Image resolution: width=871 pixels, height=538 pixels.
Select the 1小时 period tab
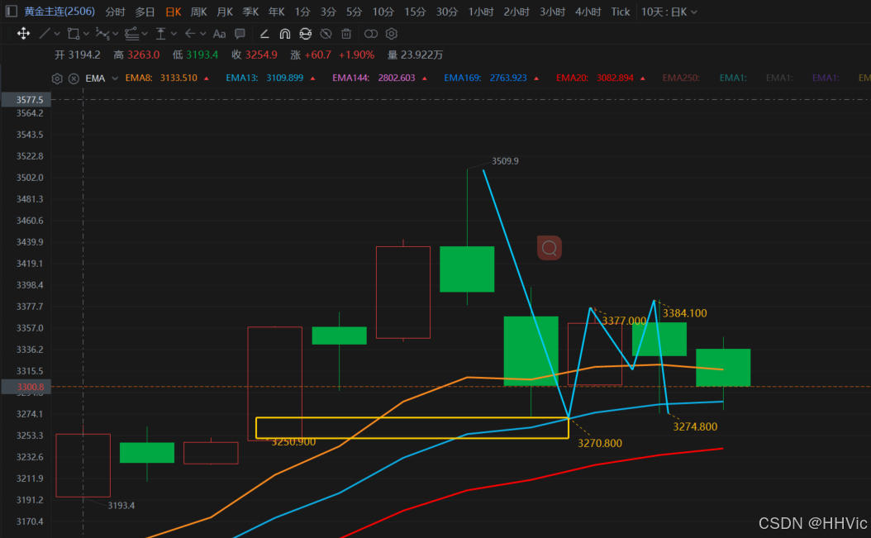[481, 12]
